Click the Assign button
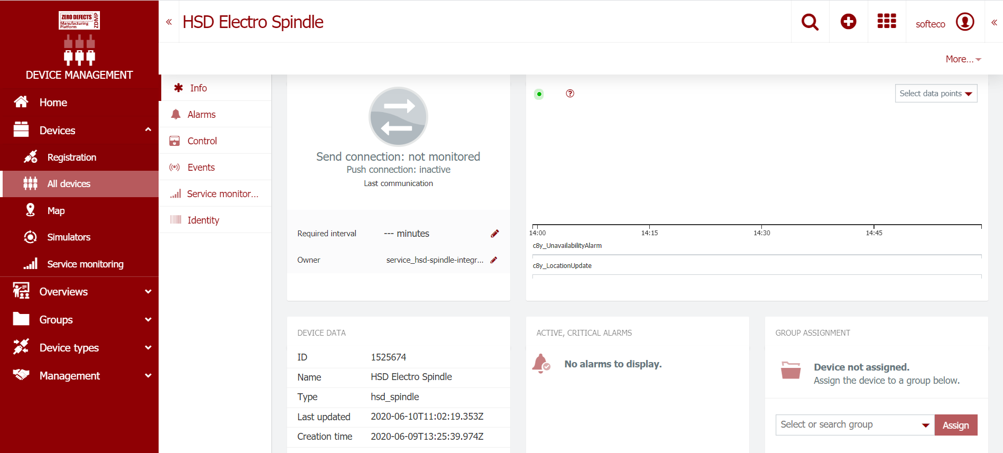 point(956,425)
